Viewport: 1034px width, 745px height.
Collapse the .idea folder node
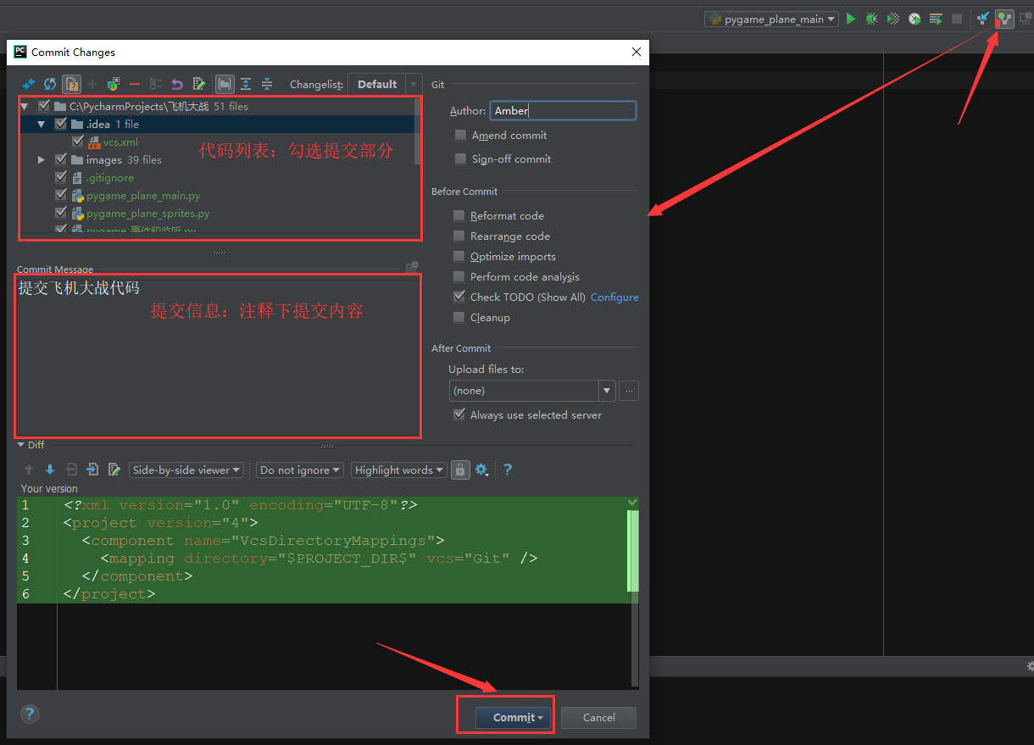click(41, 124)
